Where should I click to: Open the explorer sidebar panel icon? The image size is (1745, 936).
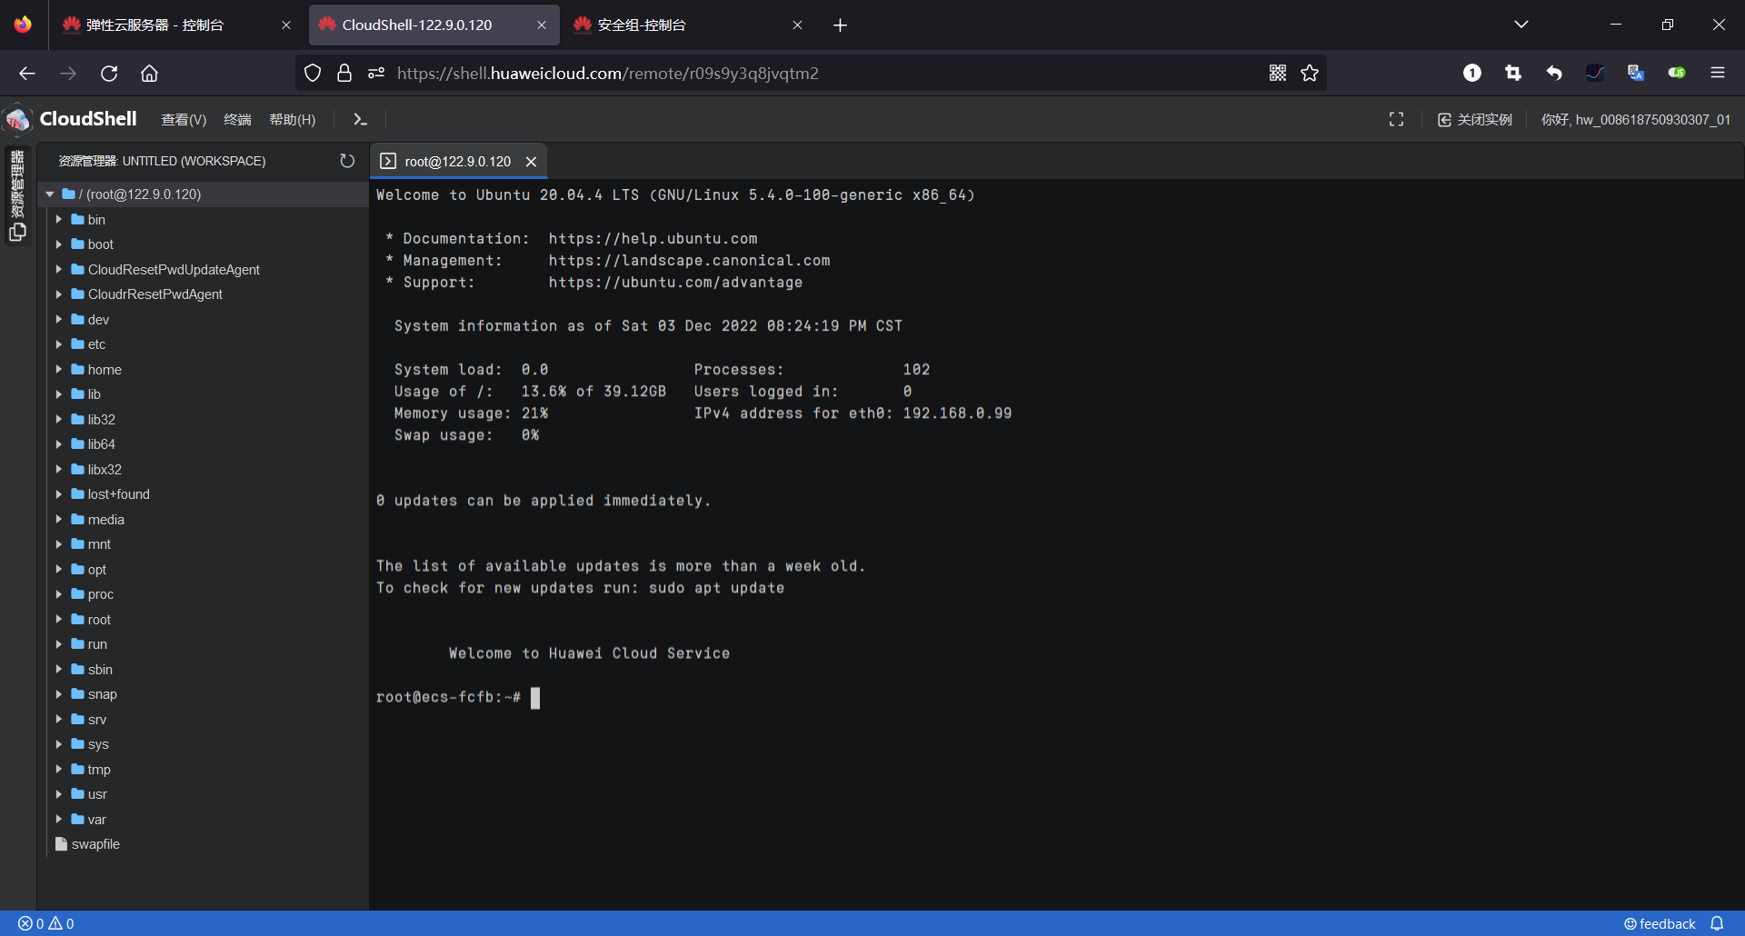pyautogui.click(x=17, y=233)
